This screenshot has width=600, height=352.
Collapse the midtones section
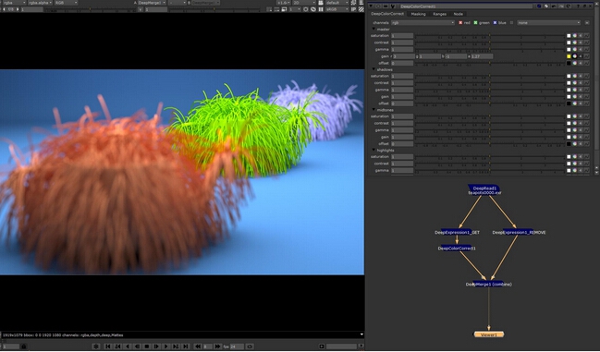coord(373,110)
